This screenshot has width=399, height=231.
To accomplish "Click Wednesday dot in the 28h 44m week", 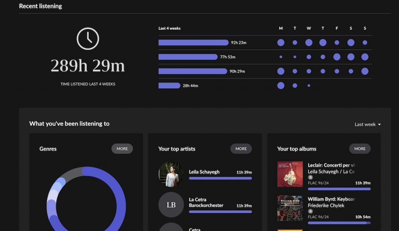I will click(309, 86).
